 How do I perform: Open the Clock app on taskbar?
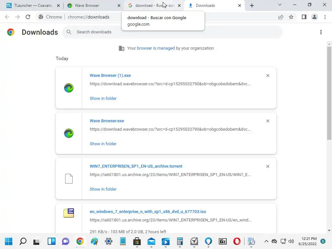pyautogui.click(x=194, y=241)
